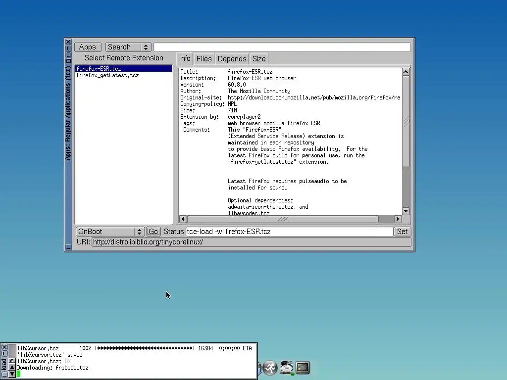Screen dimensions: 507x380
Task: Click the 'coreplayer2' extension author text
Action: pos(244,117)
